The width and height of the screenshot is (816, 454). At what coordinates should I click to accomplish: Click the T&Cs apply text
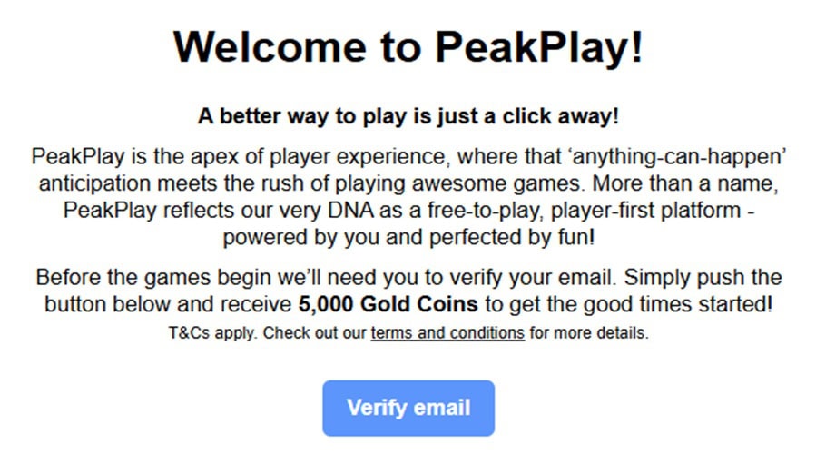tap(211, 332)
